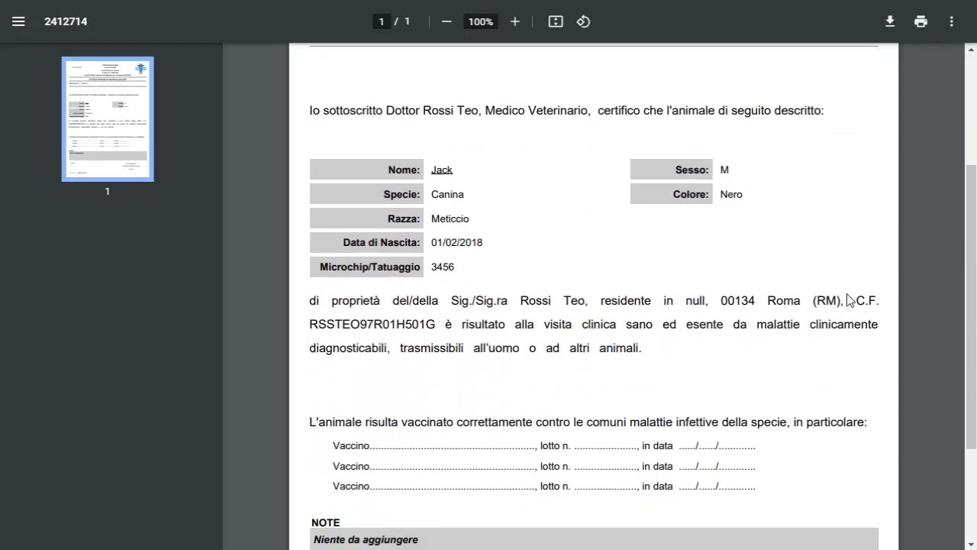Click the vertical scrollbar thumb
The image size is (977, 550).
tap(971, 306)
